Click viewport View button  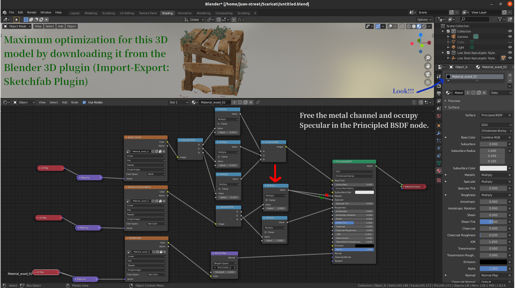[x=38, y=26]
